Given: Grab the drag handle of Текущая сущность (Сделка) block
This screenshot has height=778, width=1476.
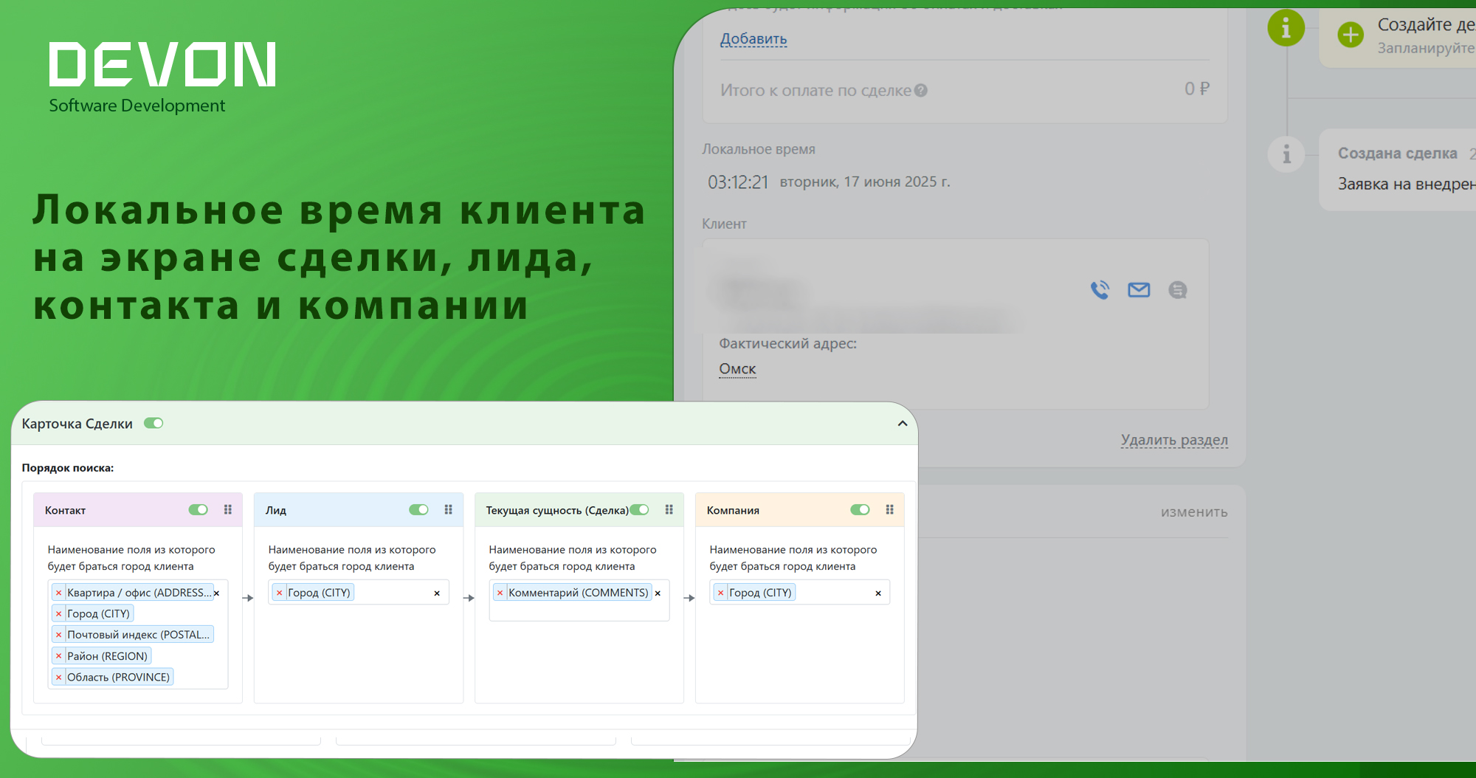Looking at the screenshot, I should point(669,509).
